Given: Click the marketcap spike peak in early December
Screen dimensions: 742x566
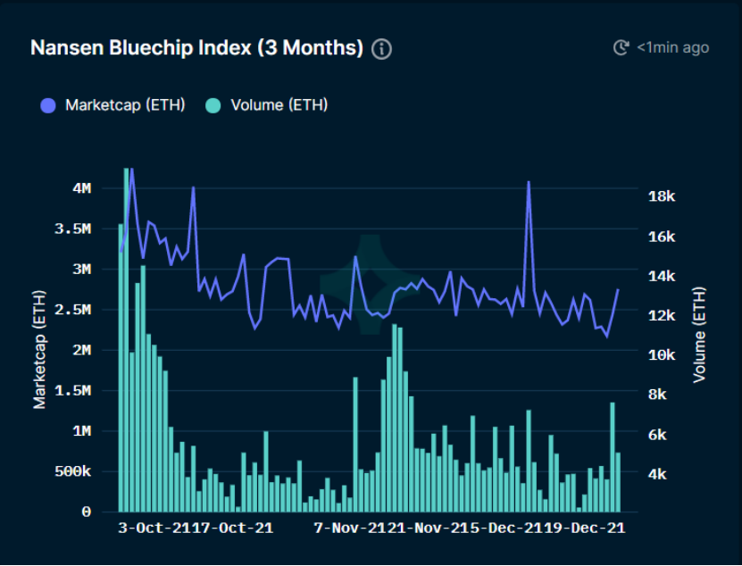Looking at the screenshot, I should (529, 182).
